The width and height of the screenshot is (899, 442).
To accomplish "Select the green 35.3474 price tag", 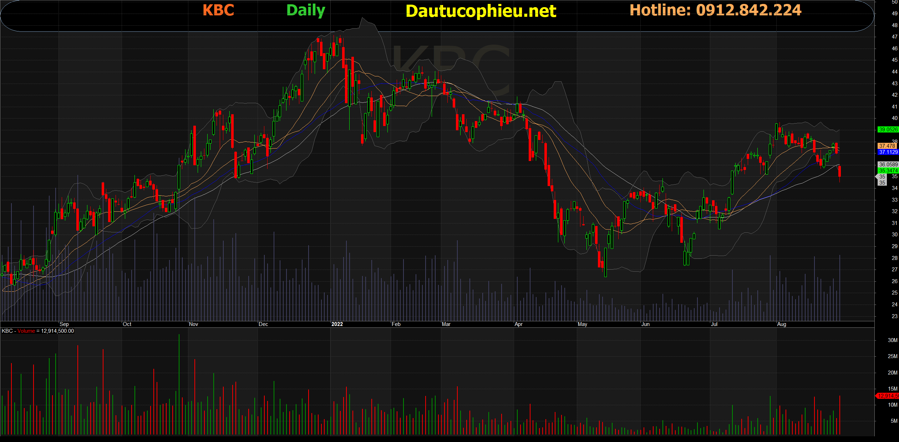I will tap(888, 171).
